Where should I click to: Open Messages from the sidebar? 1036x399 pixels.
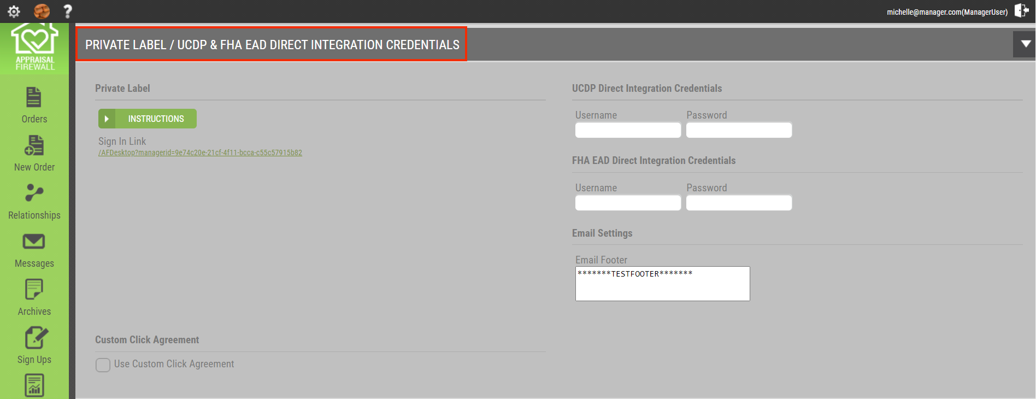pos(34,250)
